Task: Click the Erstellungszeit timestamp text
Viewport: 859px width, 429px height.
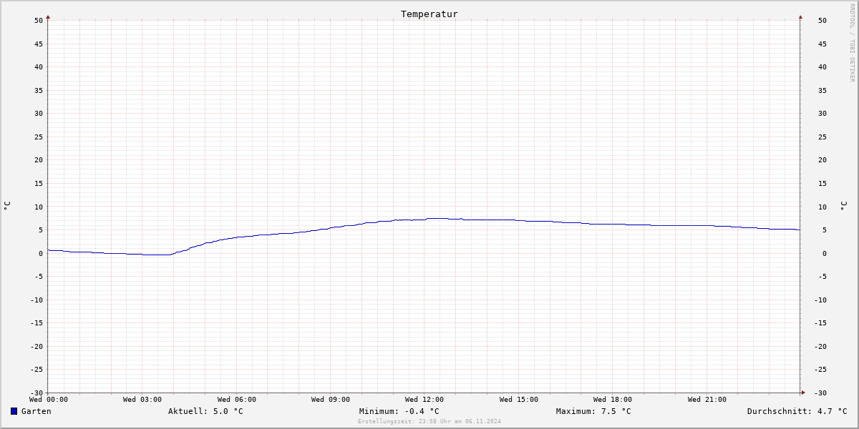Action: [429, 421]
